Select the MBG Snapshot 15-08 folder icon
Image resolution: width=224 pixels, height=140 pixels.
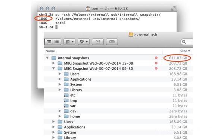[x=60, y=63]
